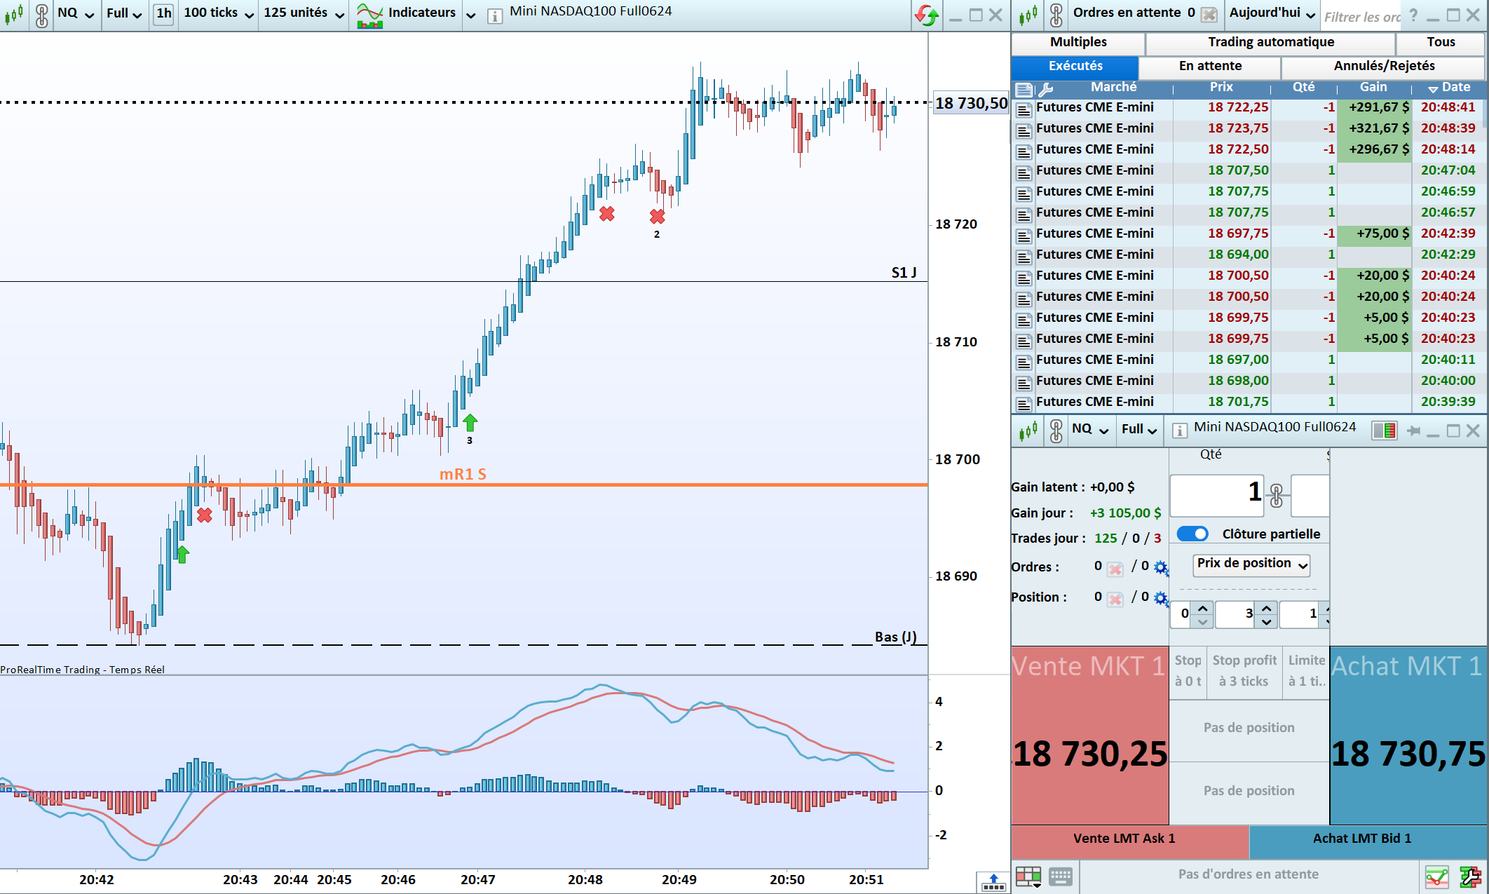Switch to the En attente tab
The width and height of the screenshot is (1489, 894).
coord(1210,66)
